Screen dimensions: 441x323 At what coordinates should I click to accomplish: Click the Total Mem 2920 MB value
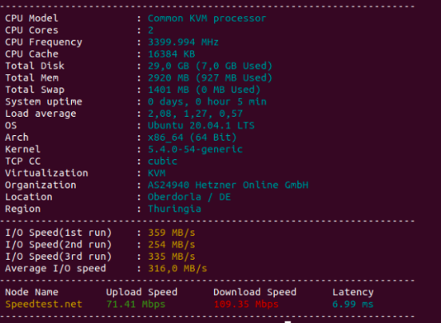click(x=210, y=78)
